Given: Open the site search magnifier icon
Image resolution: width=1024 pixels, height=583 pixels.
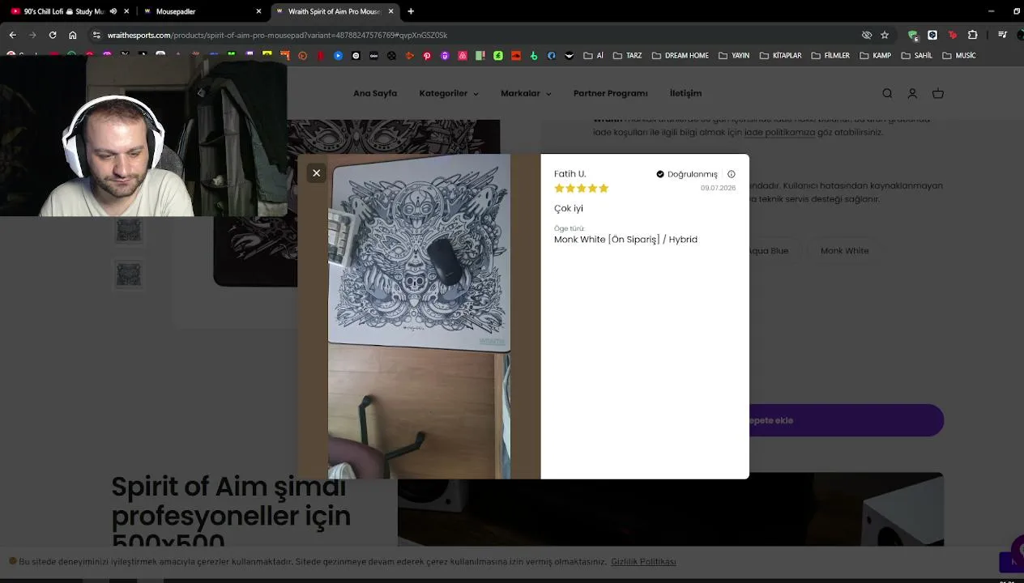Looking at the screenshot, I should click(887, 94).
